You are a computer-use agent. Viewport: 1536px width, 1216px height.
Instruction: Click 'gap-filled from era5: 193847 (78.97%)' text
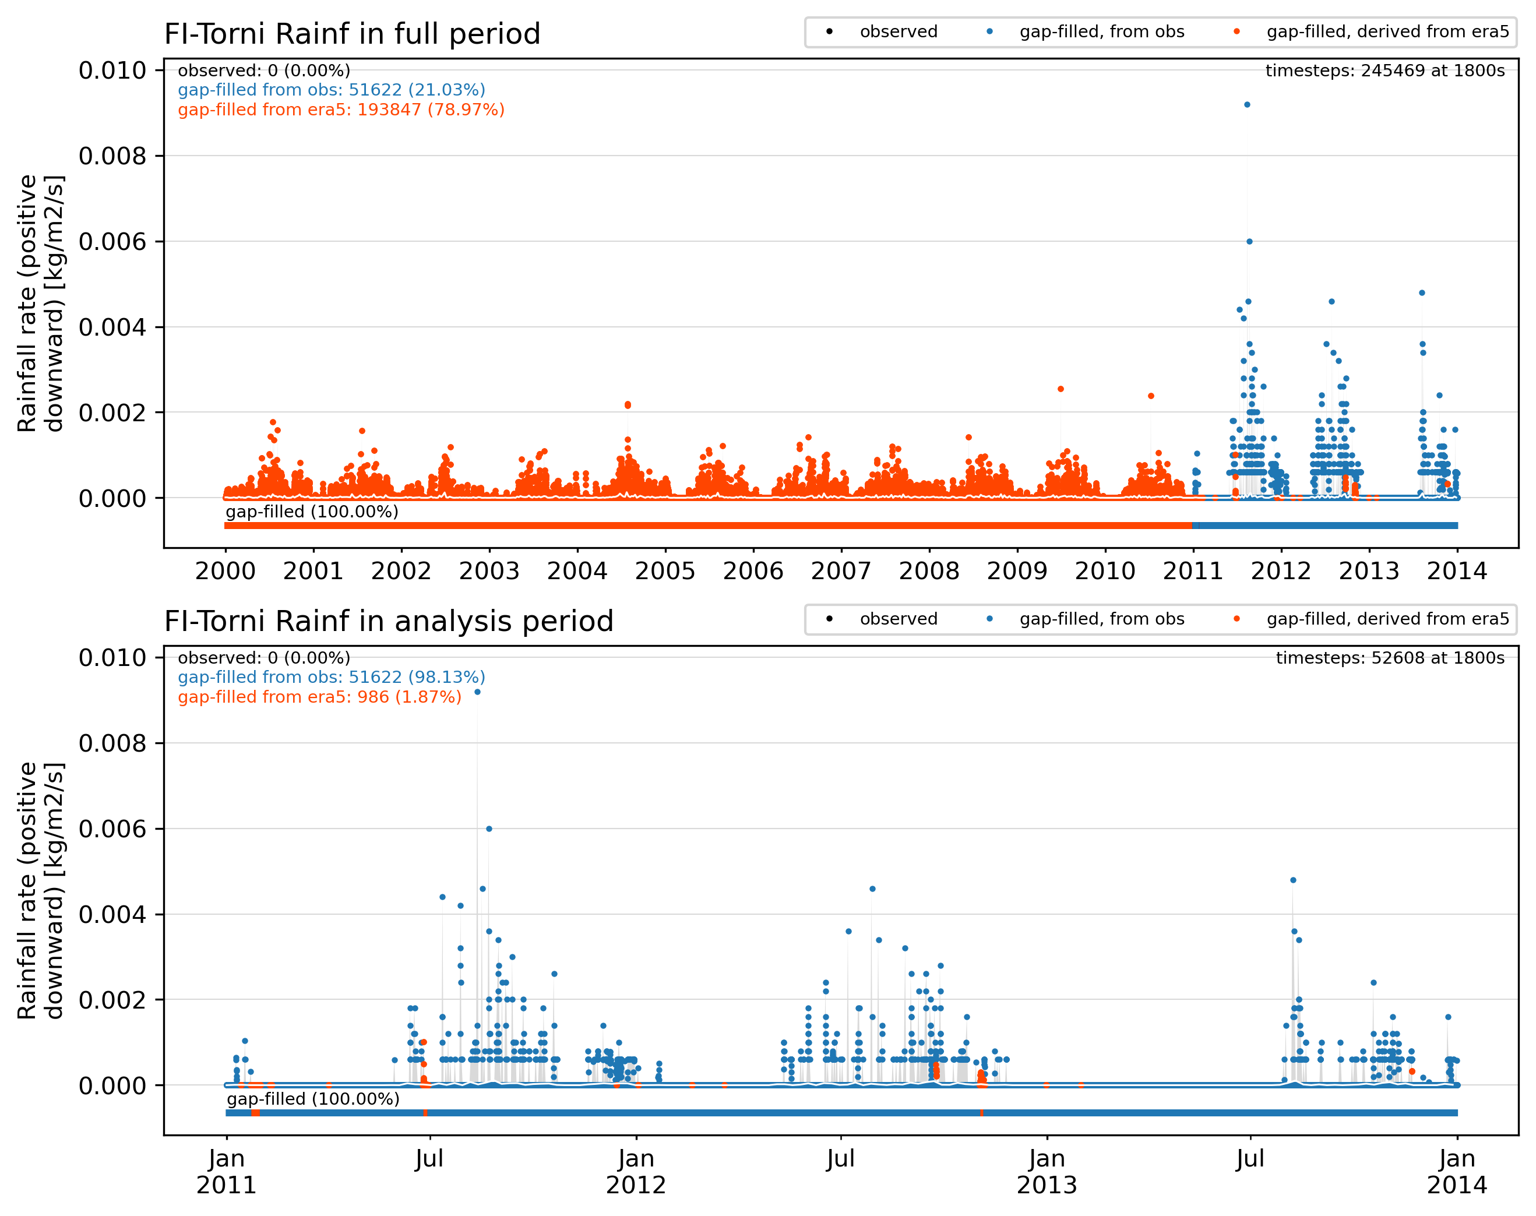coord(341,110)
